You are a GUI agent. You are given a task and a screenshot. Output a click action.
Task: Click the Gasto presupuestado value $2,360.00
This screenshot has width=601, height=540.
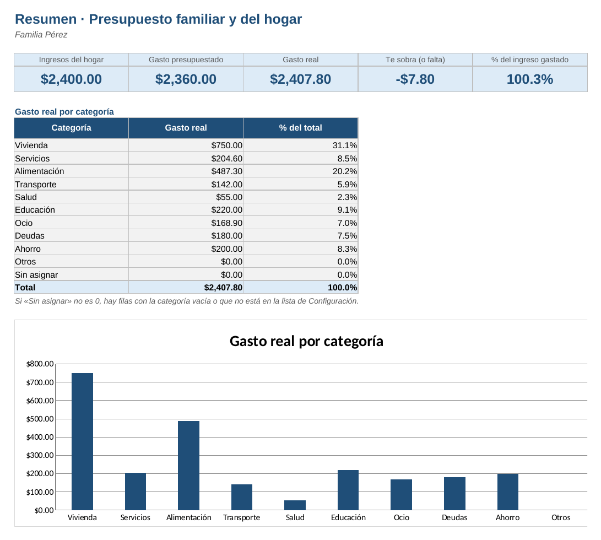pos(186,79)
